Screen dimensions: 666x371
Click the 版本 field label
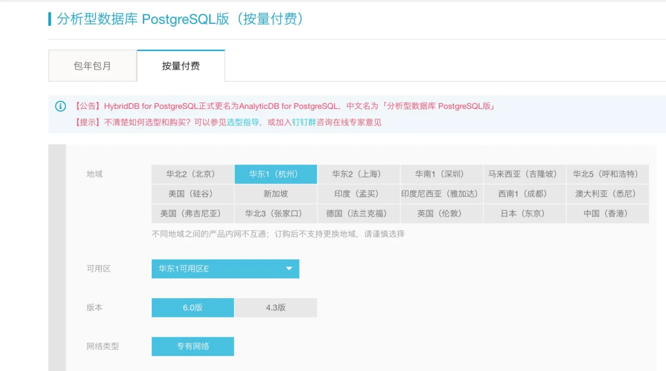click(94, 308)
